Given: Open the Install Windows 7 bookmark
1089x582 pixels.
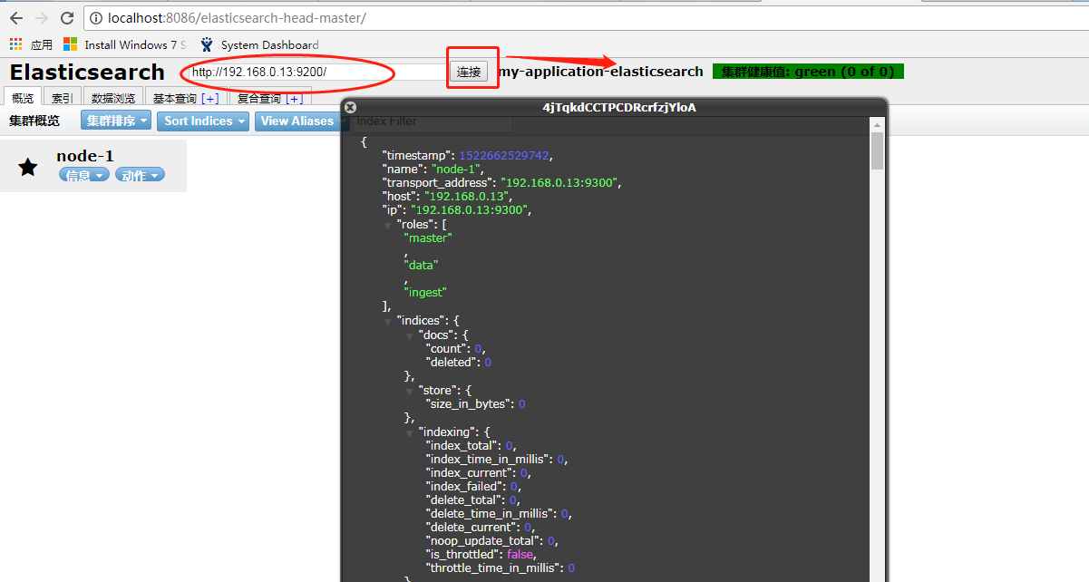Looking at the screenshot, I should coord(125,44).
